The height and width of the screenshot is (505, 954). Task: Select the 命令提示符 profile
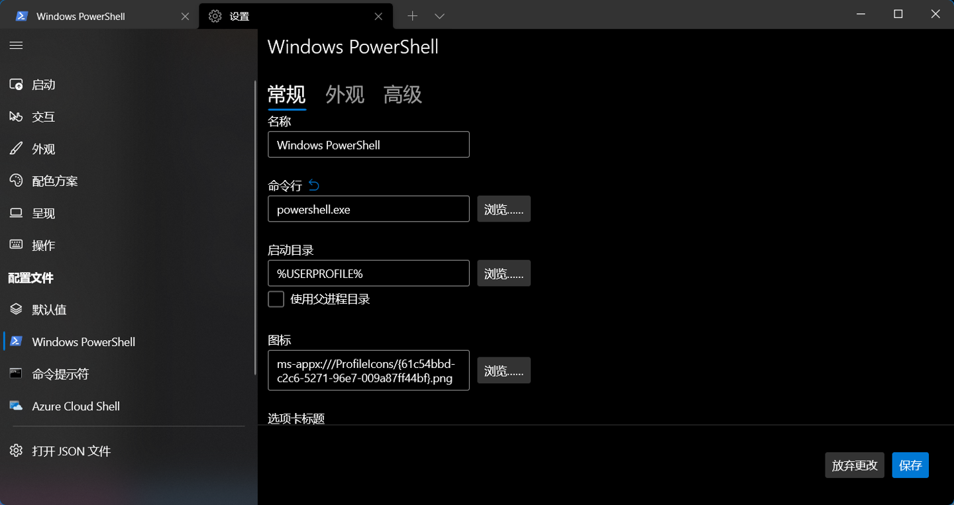point(127,373)
